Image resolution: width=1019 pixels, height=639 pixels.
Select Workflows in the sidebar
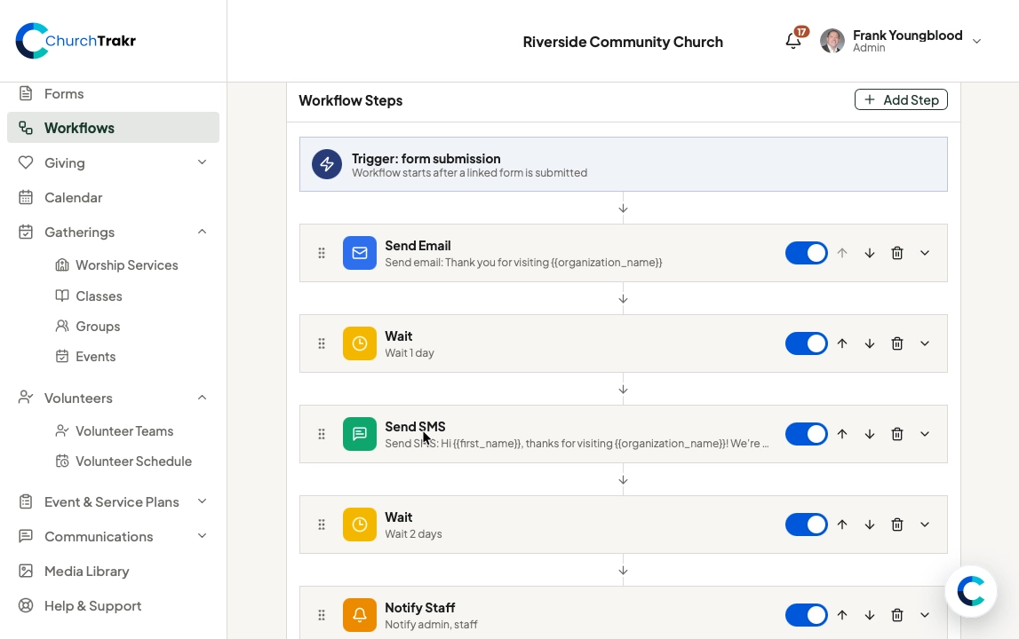[x=113, y=128]
